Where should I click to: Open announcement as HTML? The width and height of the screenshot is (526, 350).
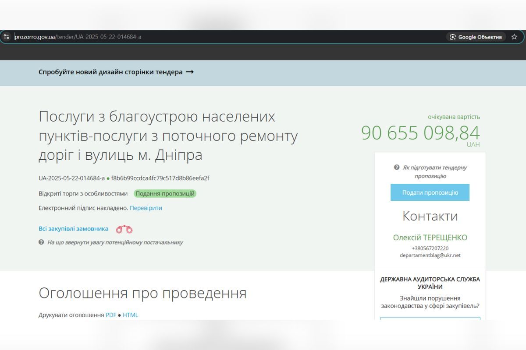pyautogui.click(x=130, y=315)
